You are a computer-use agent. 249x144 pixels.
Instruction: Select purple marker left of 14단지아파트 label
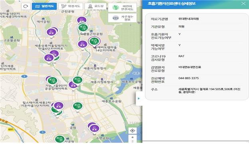pyautogui.click(x=83, y=44)
